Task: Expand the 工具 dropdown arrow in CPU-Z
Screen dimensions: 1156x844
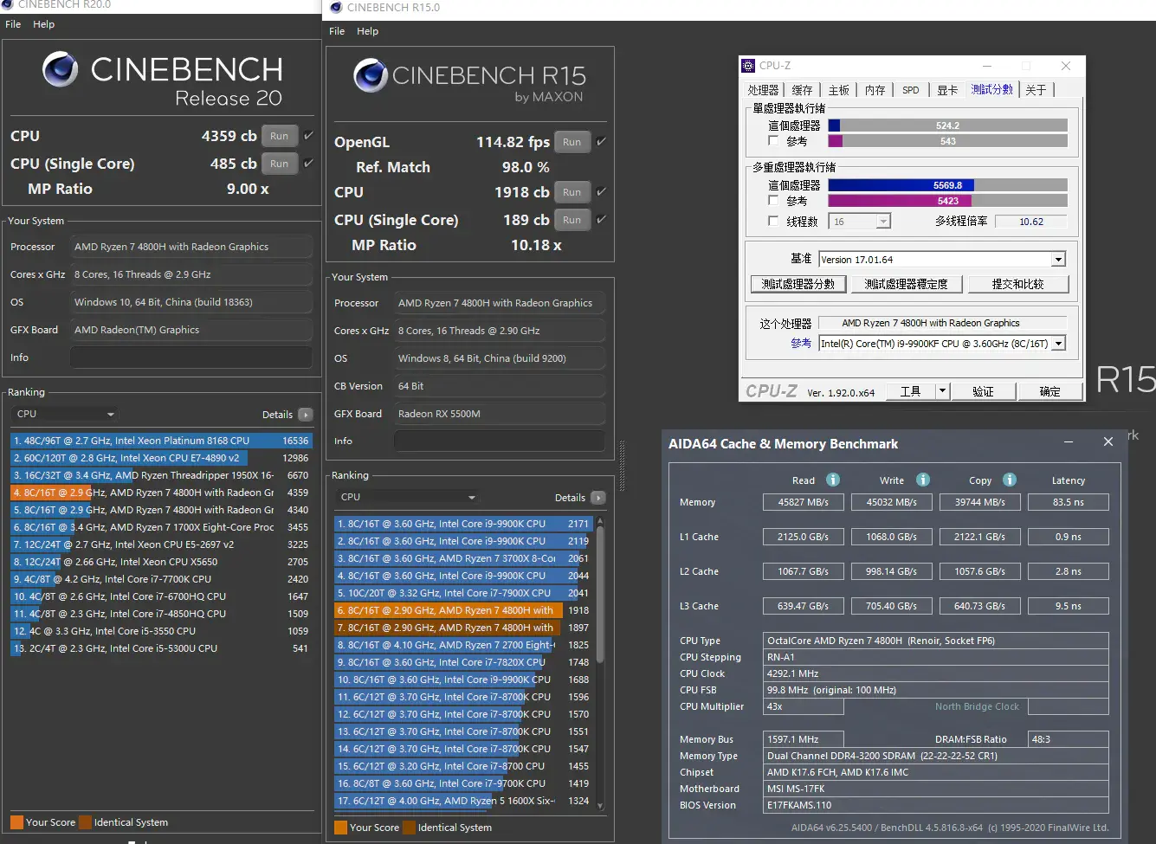Action: coord(942,391)
